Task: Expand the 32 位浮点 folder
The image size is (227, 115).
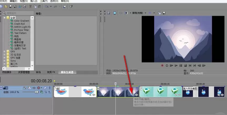Action: [x=4, y=55]
